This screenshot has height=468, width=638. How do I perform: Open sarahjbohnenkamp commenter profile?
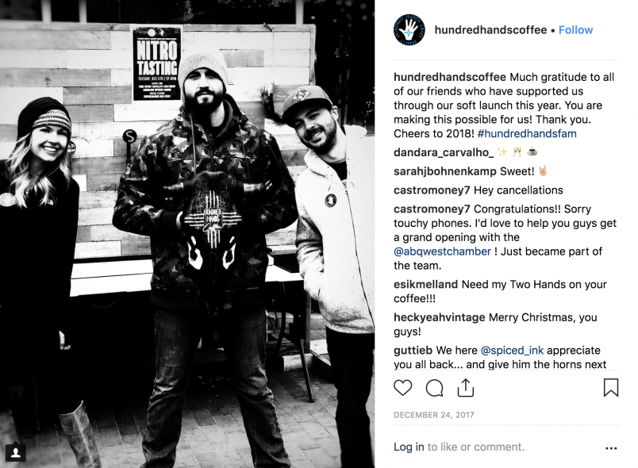click(x=445, y=171)
